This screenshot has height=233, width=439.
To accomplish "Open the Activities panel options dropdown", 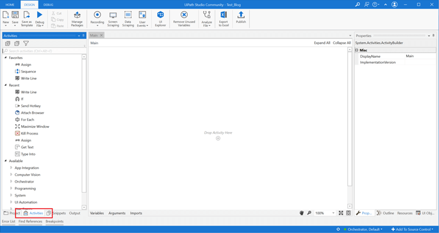I will [x=79, y=35].
